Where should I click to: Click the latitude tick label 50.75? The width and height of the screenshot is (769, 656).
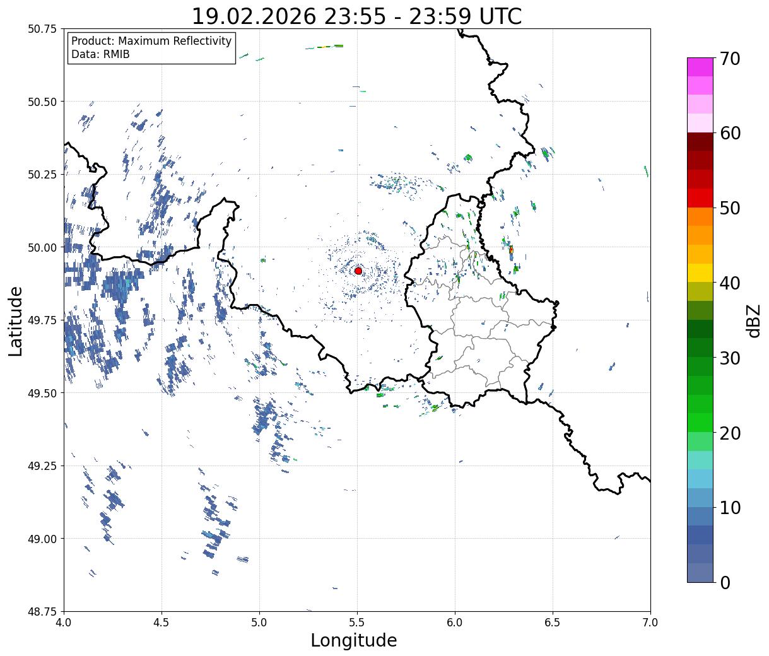click(x=43, y=29)
